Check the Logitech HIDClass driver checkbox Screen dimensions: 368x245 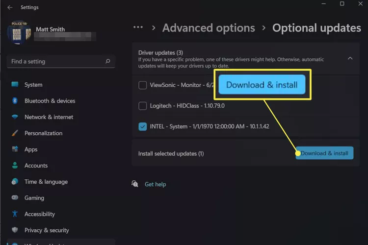point(142,106)
